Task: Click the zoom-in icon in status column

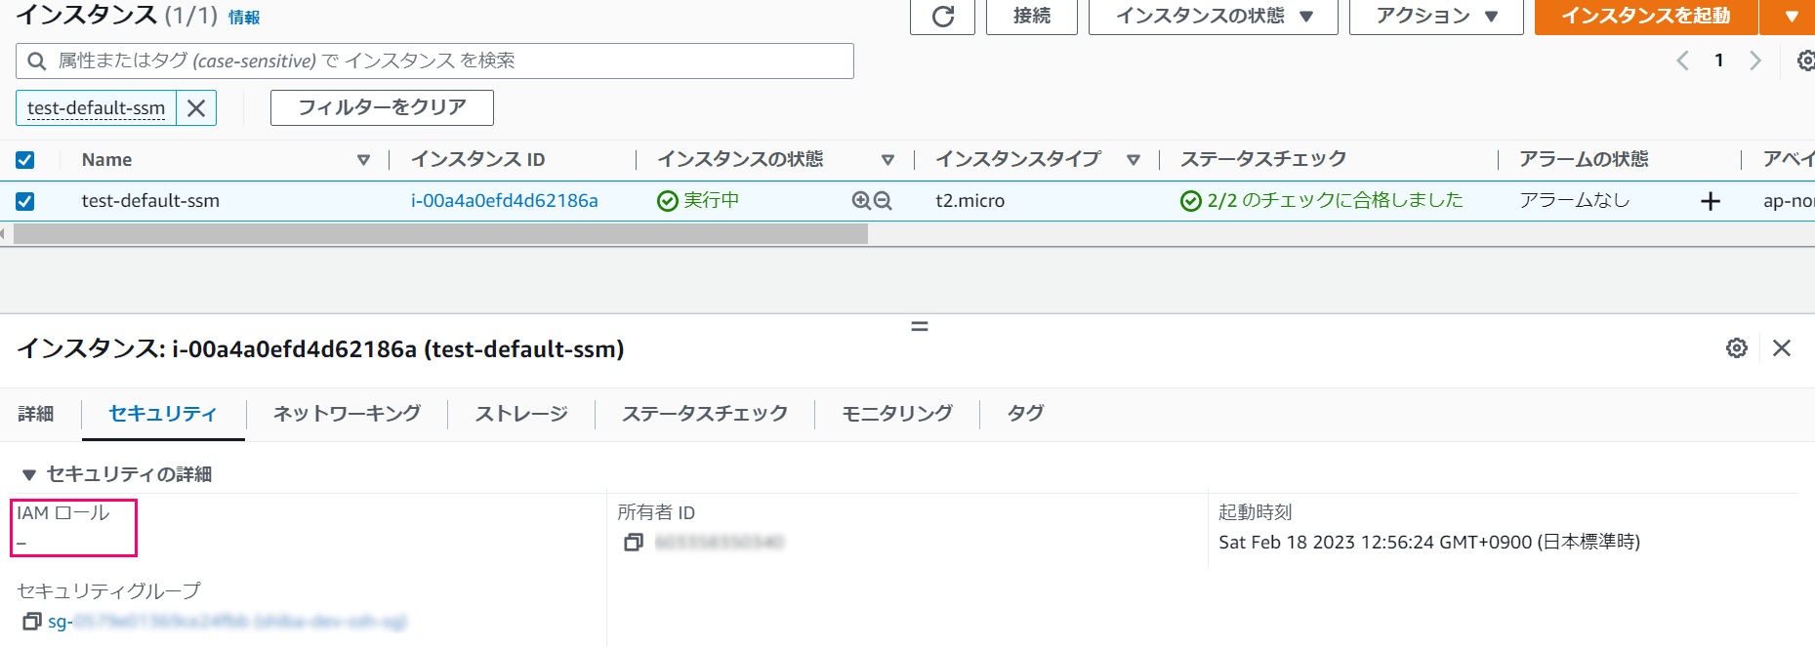Action: pos(860,200)
